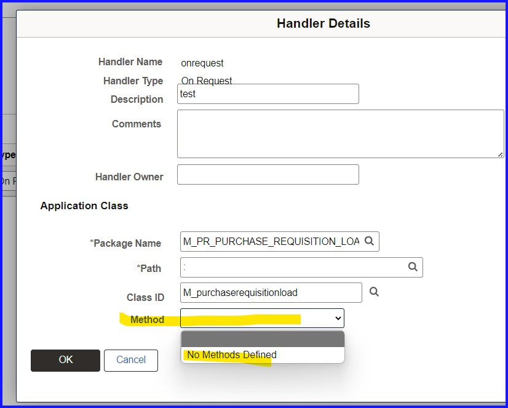This screenshot has height=408, width=508.
Task: Click the 'Description' label
Action: click(x=137, y=99)
